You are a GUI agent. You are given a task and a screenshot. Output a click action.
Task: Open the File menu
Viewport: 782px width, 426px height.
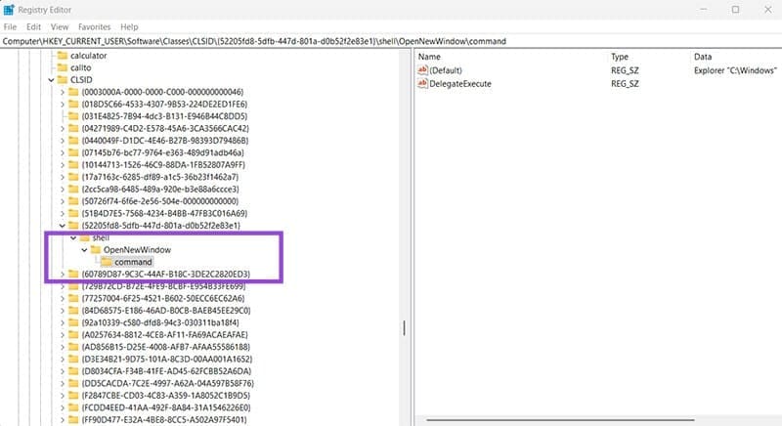pyautogui.click(x=11, y=26)
